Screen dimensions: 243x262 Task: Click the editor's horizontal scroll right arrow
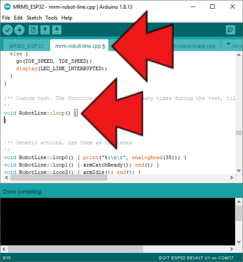pos(231,177)
